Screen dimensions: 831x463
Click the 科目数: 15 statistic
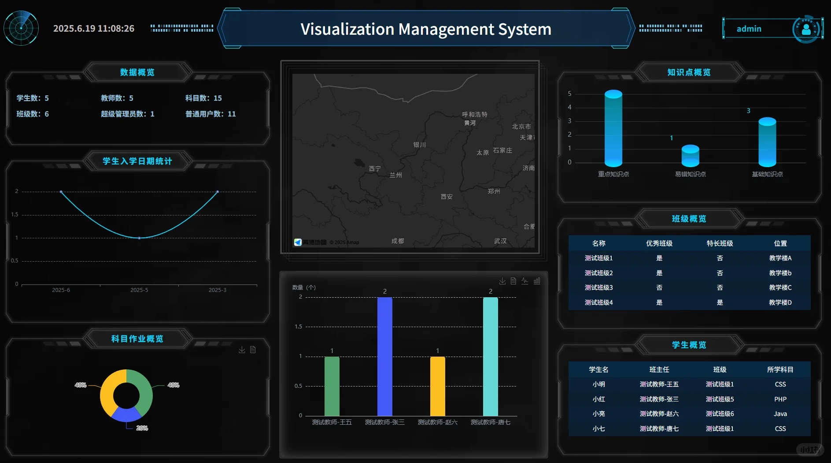tap(203, 98)
